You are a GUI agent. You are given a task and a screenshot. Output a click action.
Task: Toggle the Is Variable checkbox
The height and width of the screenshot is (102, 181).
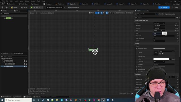tap(157, 14)
